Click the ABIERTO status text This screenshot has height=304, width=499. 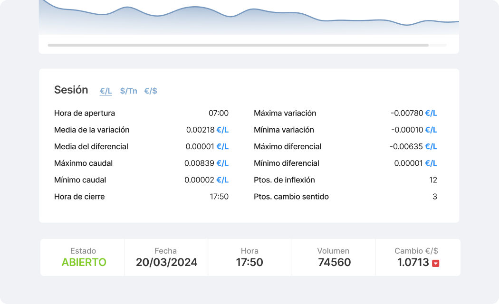click(x=84, y=262)
